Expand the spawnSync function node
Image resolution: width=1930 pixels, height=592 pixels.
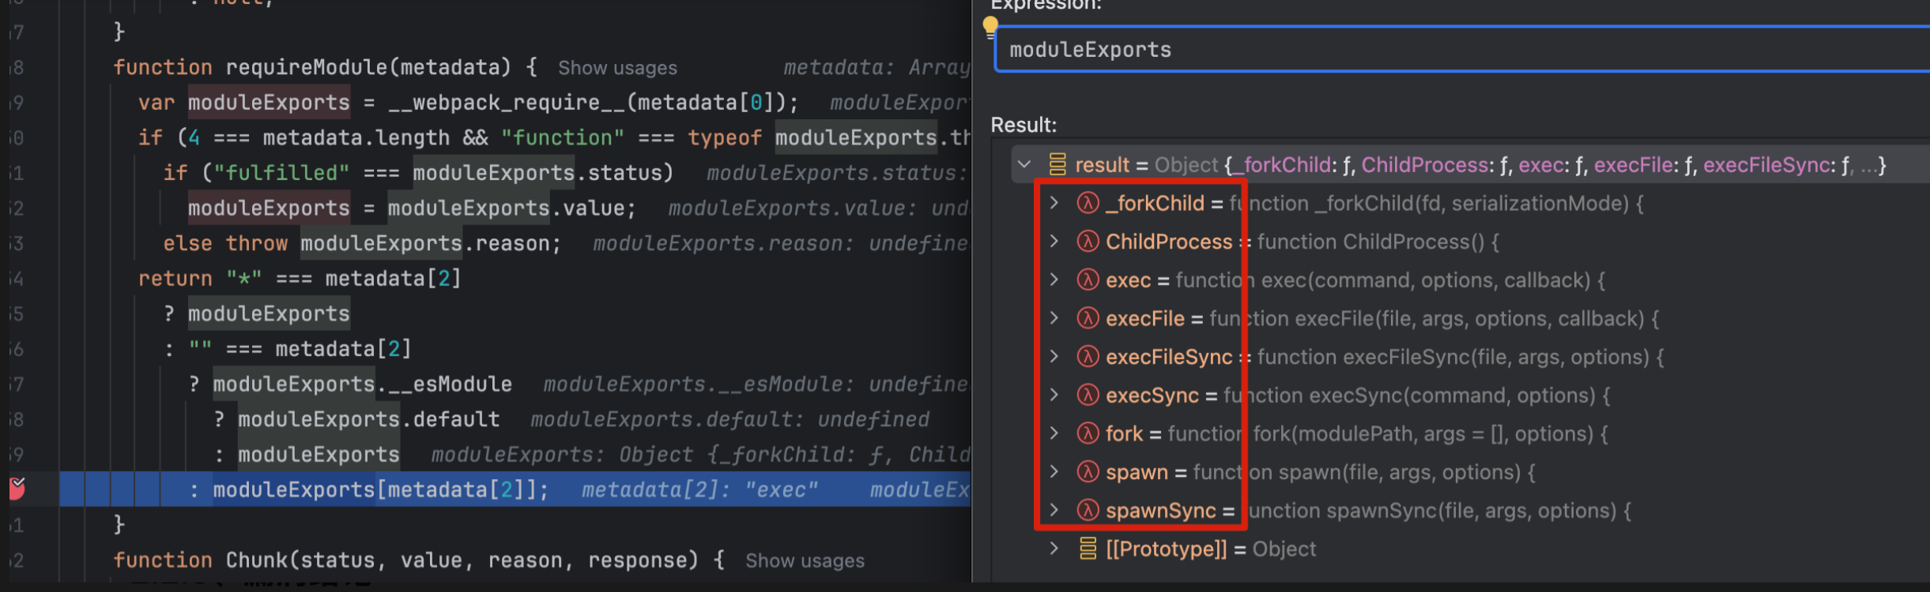[x=1054, y=511]
